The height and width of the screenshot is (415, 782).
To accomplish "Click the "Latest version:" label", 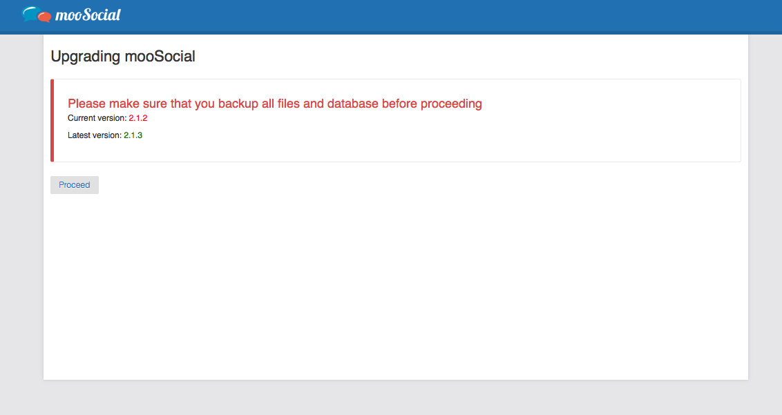I will pyautogui.click(x=94, y=135).
